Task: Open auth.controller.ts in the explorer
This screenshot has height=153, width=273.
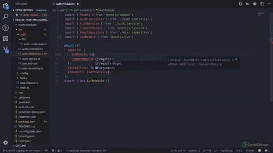Action: [32, 49]
